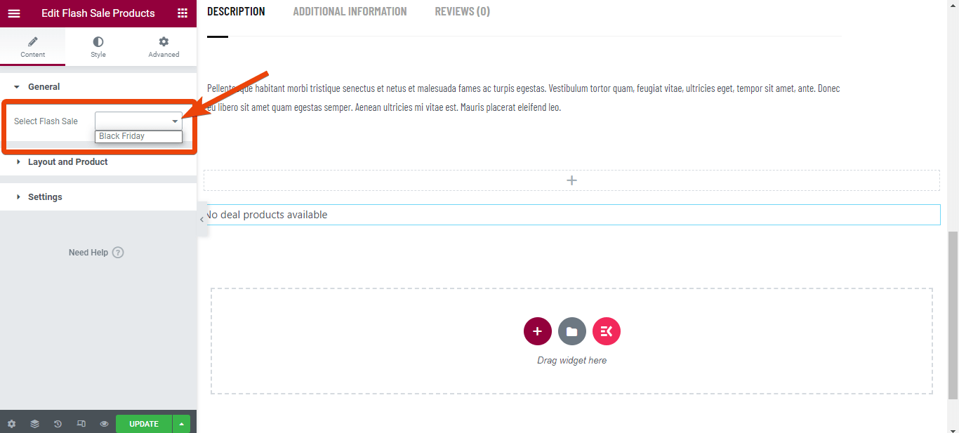The width and height of the screenshot is (959, 433).
Task: Open save options arrow beside UPDATE
Action: [182, 424]
